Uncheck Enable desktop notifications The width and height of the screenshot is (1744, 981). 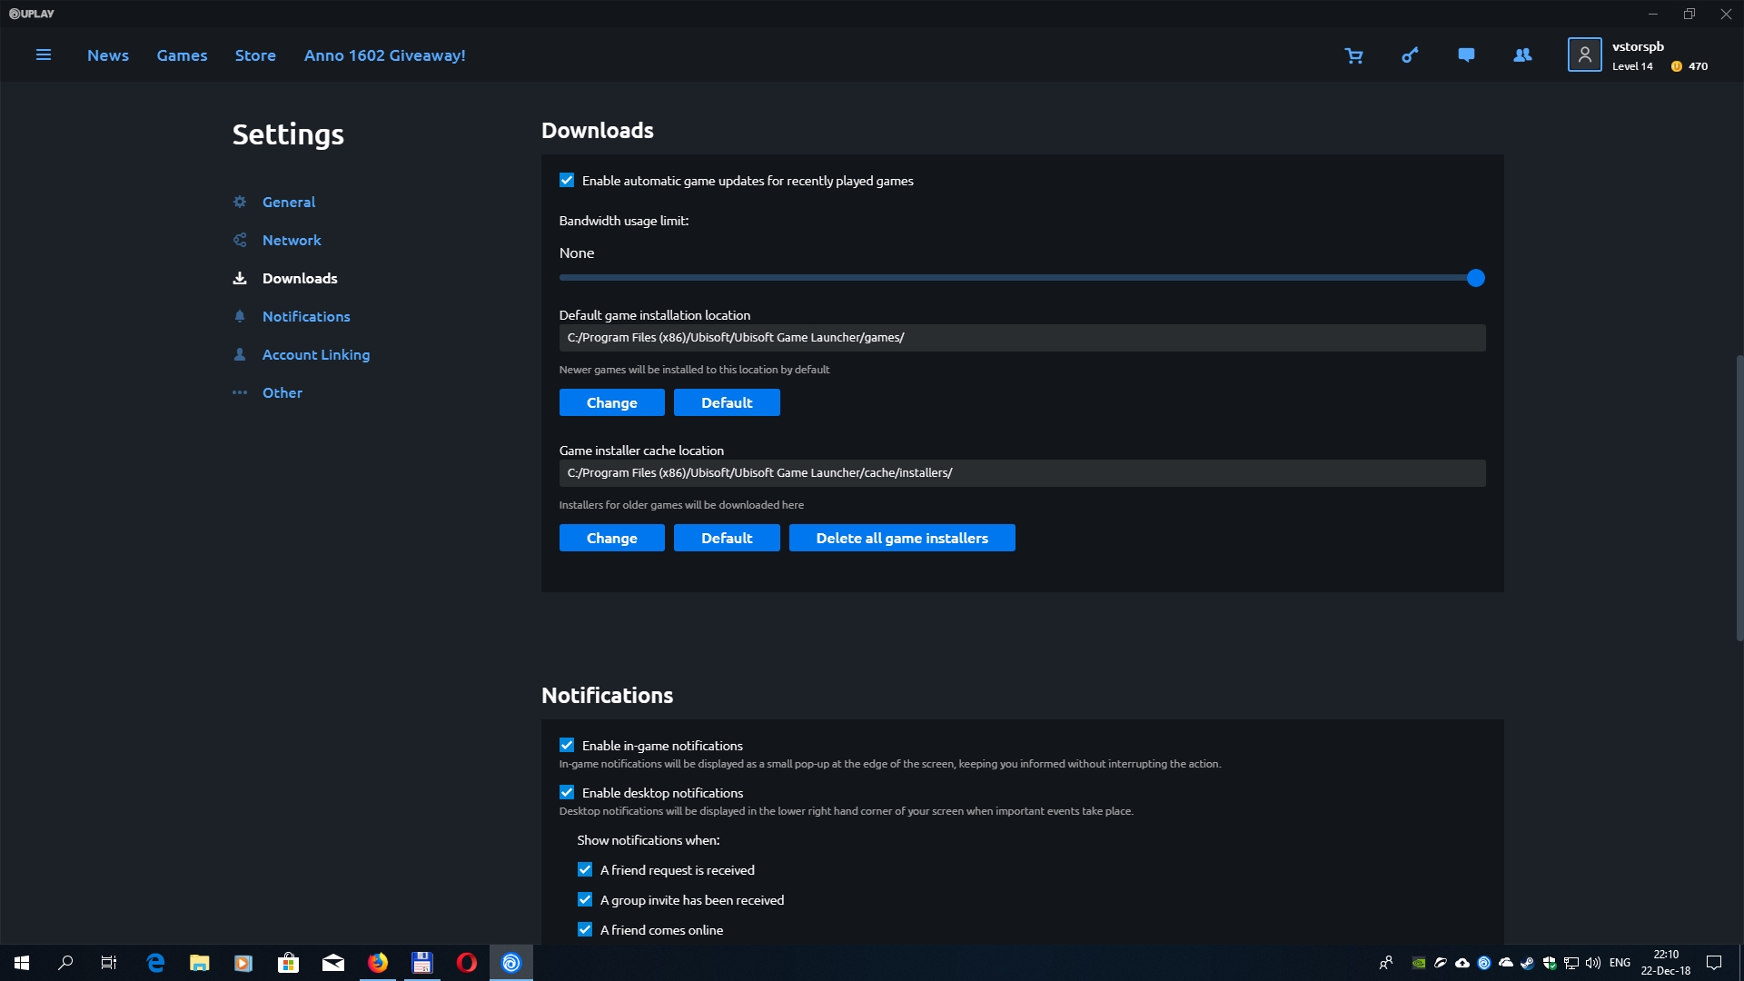[567, 792]
